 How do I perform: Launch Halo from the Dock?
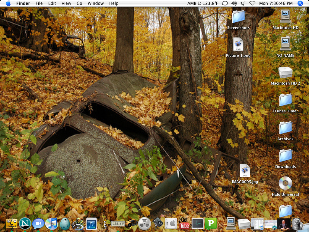(x=78, y=224)
